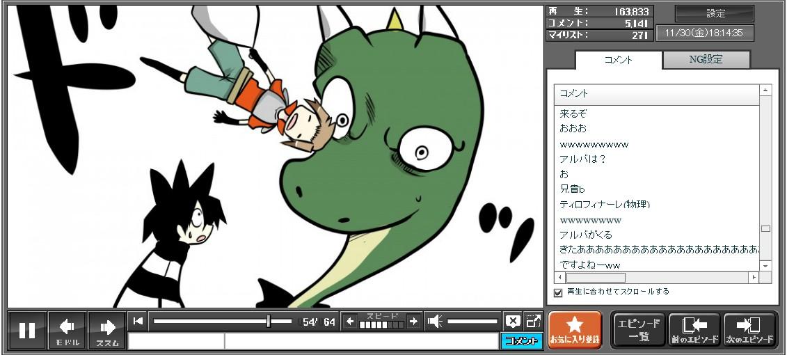Open the NG設定 tab

point(706,60)
